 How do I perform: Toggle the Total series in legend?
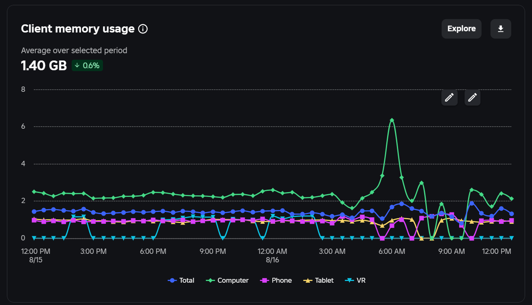point(181,280)
